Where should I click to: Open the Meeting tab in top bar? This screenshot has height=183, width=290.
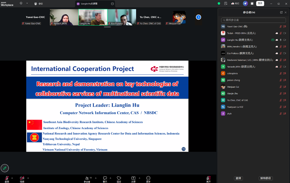(x=39, y=4)
